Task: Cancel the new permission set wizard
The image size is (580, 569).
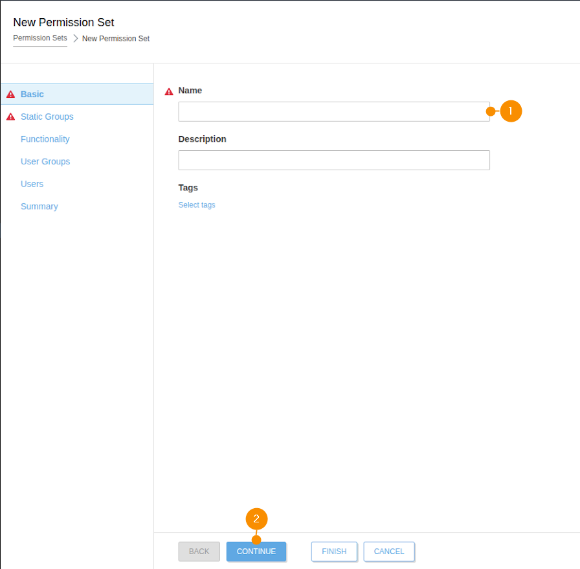Action: pos(389,552)
